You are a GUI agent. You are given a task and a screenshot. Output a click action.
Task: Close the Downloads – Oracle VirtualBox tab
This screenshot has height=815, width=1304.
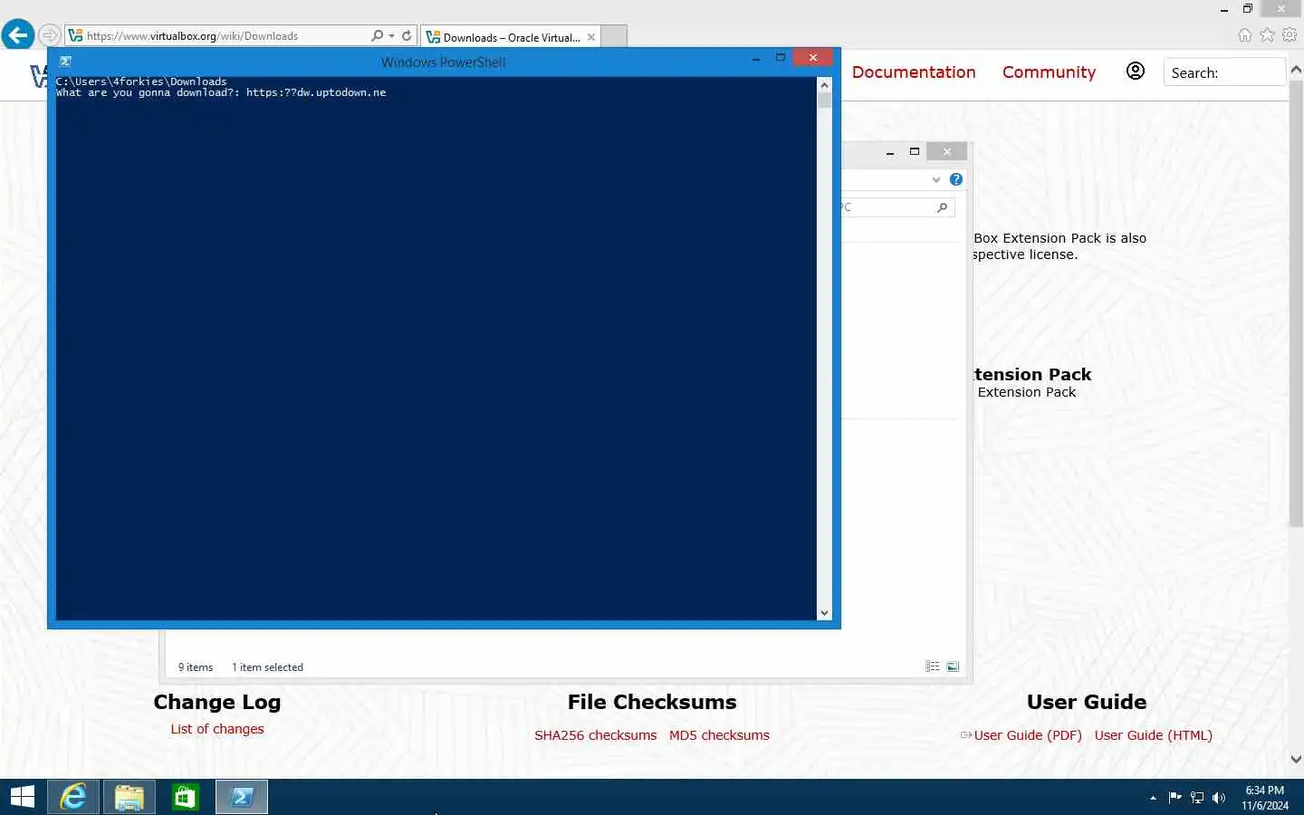tap(591, 37)
